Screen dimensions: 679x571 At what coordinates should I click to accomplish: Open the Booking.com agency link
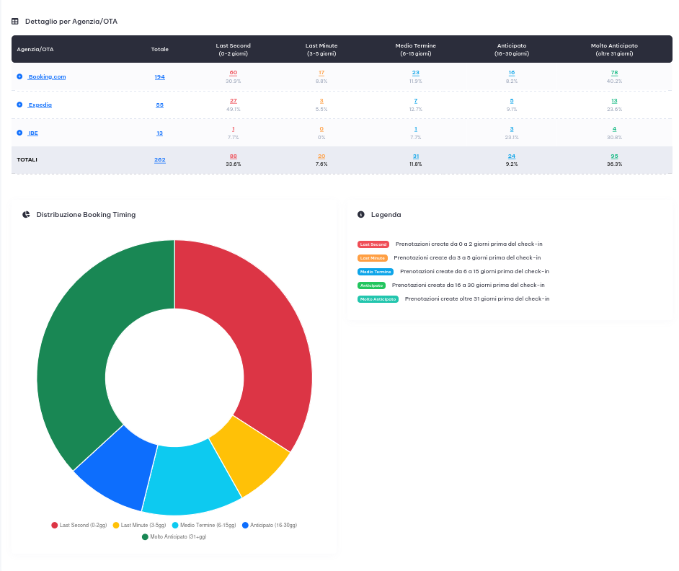tap(47, 76)
